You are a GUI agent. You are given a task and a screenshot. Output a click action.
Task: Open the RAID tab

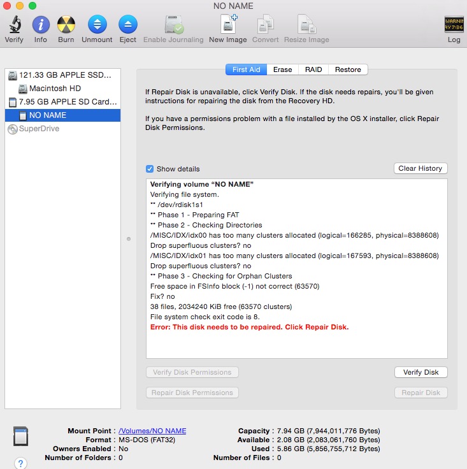(313, 69)
